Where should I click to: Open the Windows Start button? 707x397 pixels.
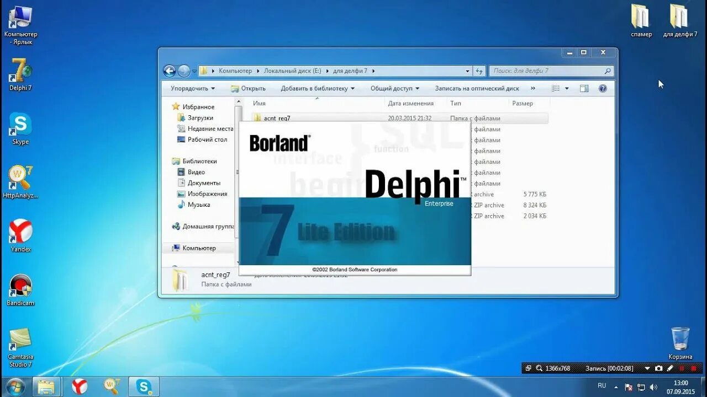[15, 387]
